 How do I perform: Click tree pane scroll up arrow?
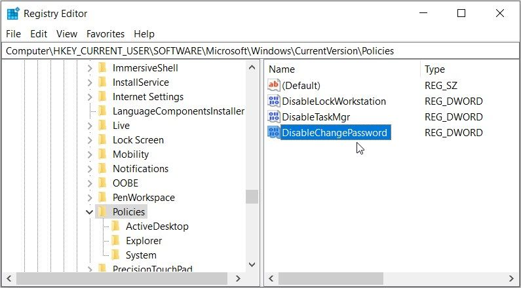coord(252,68)
